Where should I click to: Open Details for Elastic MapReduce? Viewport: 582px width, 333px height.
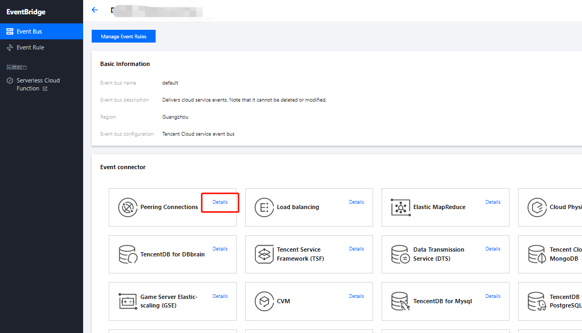coord(493,202)
